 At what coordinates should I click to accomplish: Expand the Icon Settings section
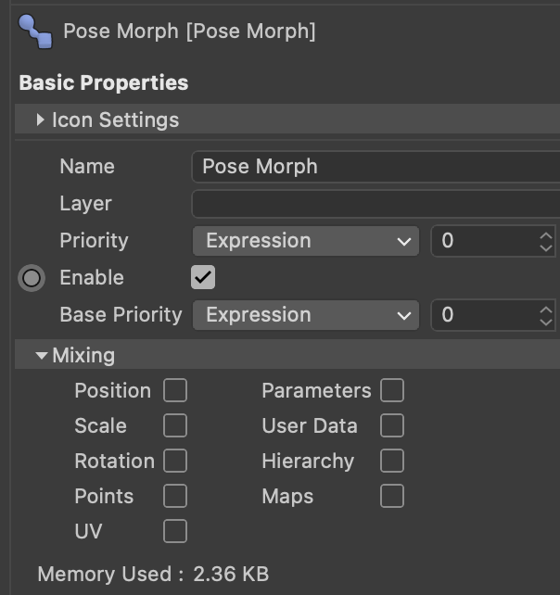[41, 120]
